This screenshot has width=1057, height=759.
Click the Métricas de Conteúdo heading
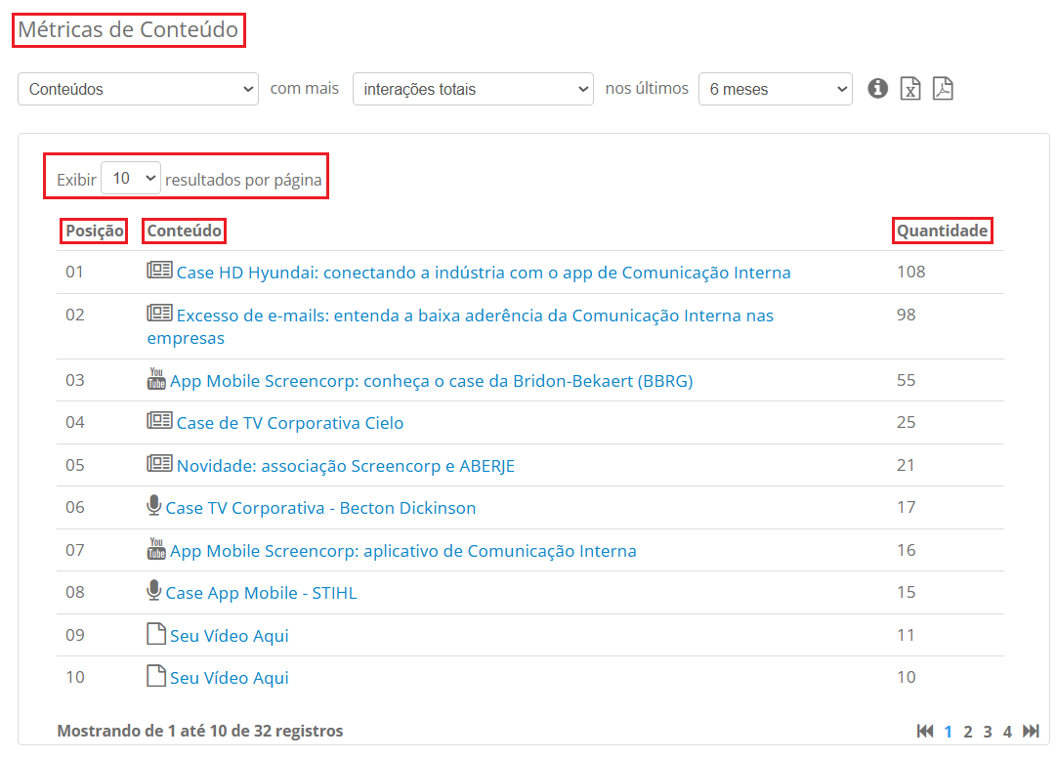tap(128, 29)
